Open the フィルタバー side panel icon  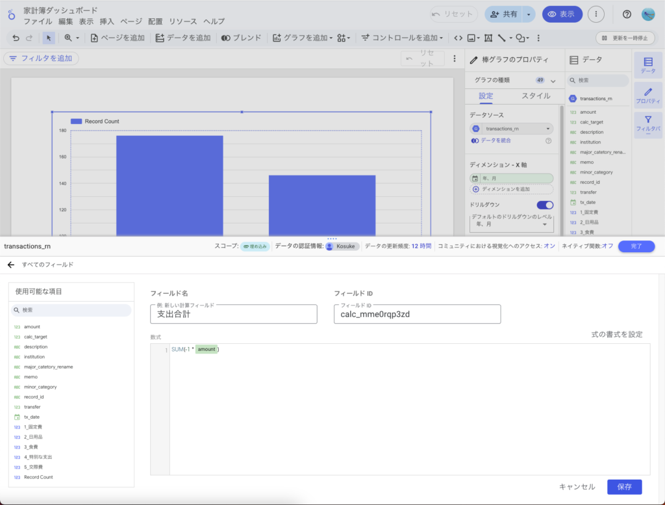(x=647, y=123)
